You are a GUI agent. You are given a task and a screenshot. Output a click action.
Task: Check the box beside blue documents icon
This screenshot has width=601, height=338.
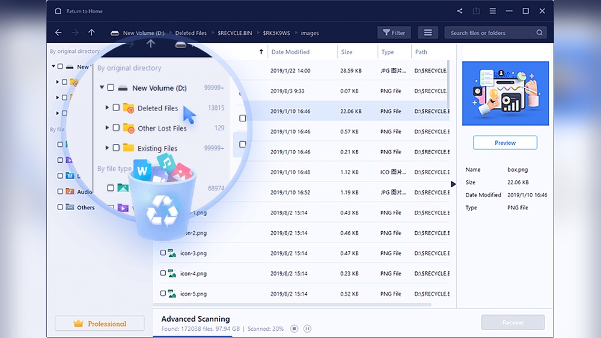tap(60, 175)
